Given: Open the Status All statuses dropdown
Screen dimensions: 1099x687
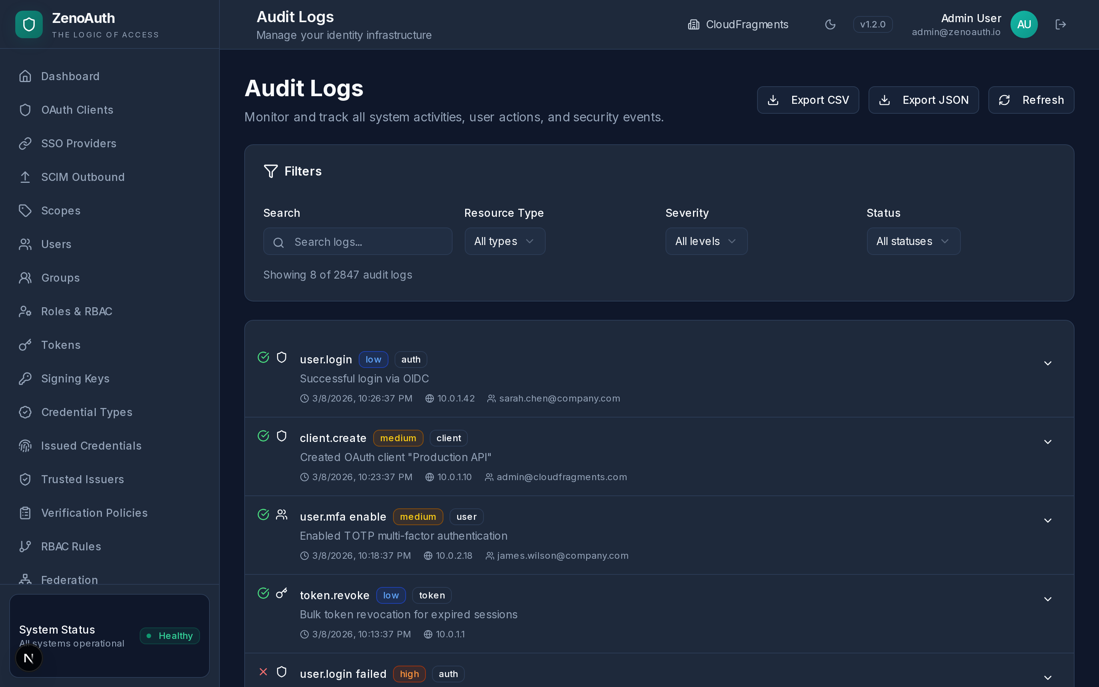Looking at the screenshot, I should click(913, 241).
